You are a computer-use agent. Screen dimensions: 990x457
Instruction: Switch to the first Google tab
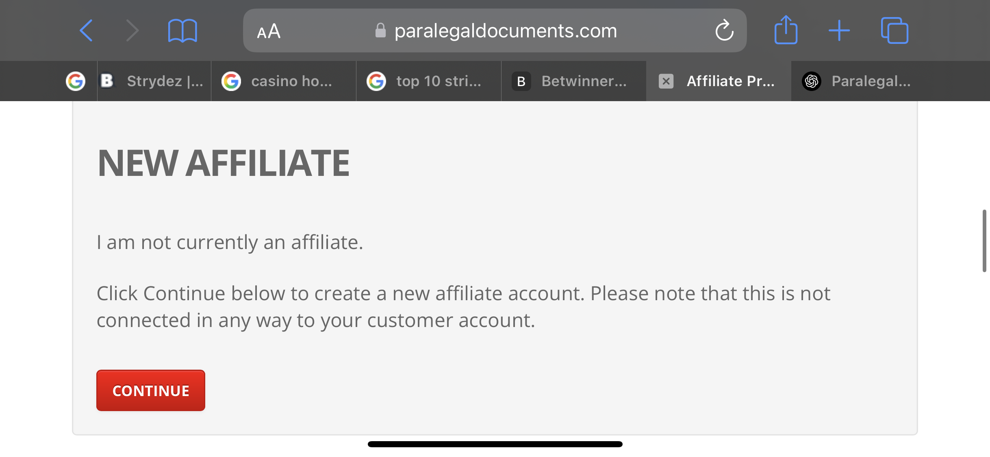[x=76, y=81]
